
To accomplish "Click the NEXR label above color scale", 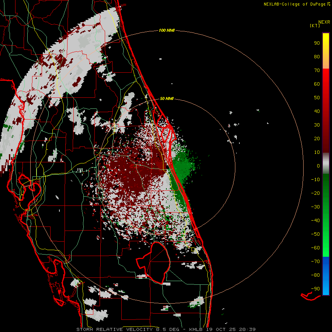I will point(324,22).
